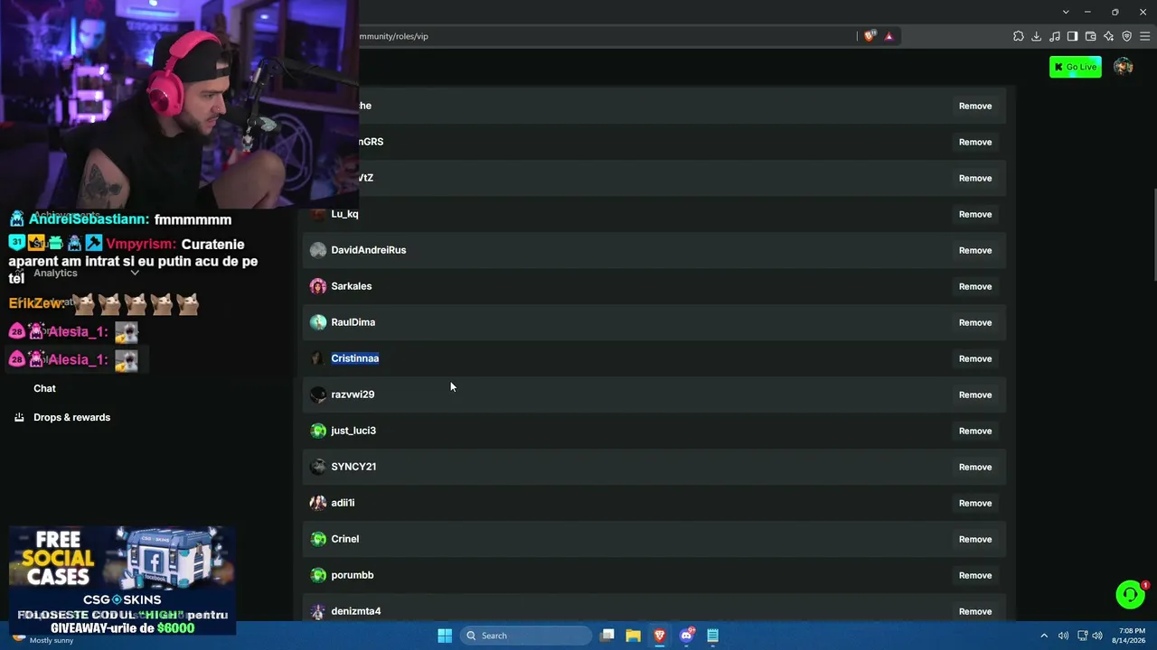Click Sarkales' avatar in the VIP list
The image size is (1157, 650).
(x=318, y=286)
